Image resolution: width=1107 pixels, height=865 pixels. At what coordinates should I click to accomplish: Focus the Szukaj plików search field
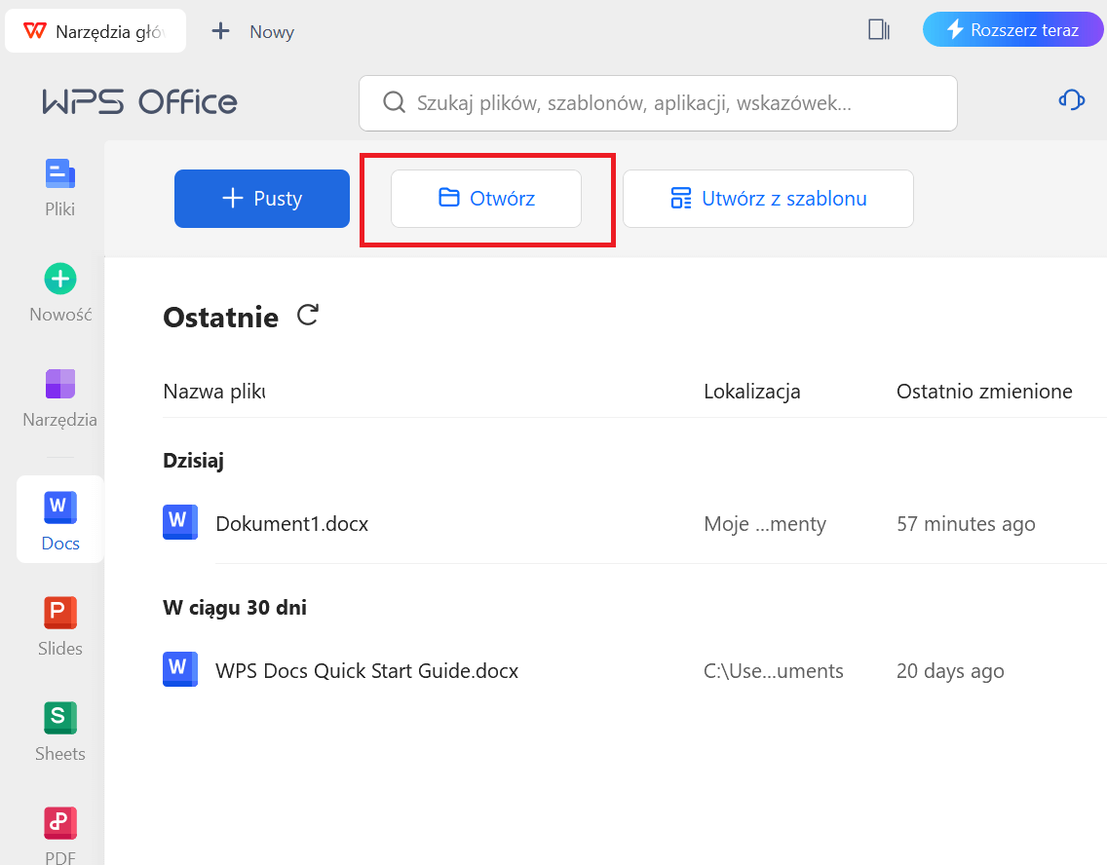pos(658,103)
